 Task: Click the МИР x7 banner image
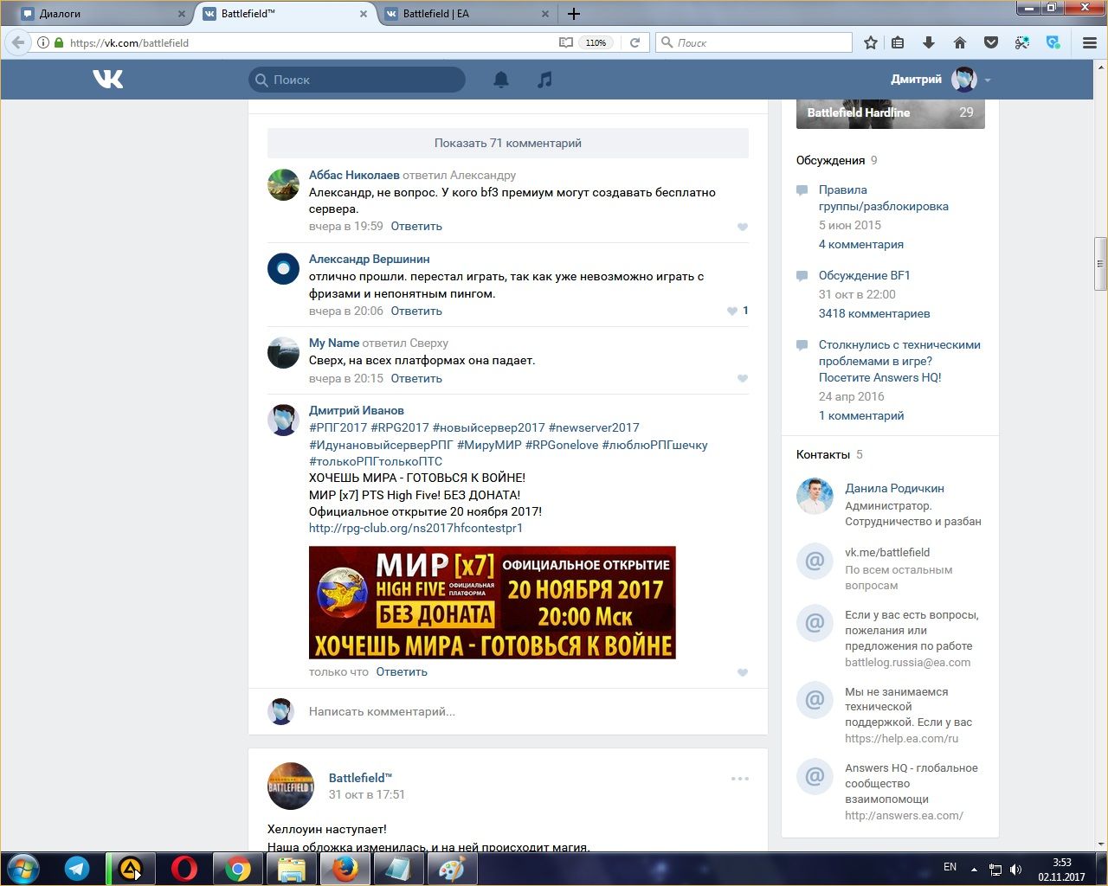(x=492, y=602)
